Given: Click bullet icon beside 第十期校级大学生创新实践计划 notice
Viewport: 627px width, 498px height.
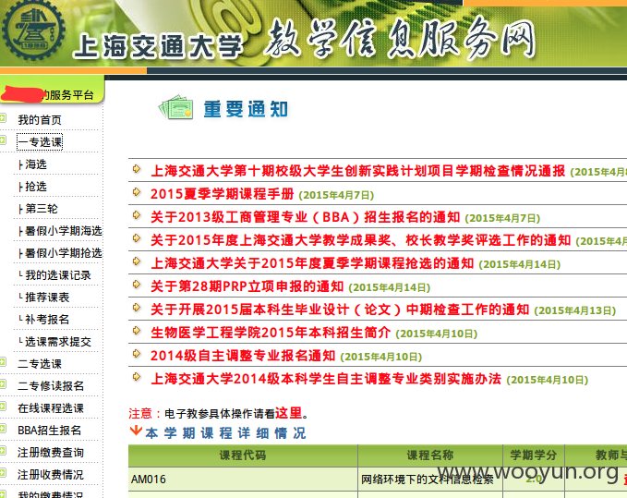Looking at the screenshot, I should coord(137,169).
